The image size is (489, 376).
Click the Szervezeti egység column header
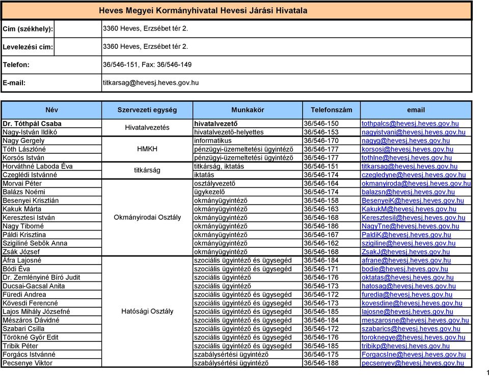pyautogui.click(x=147, y=110)
